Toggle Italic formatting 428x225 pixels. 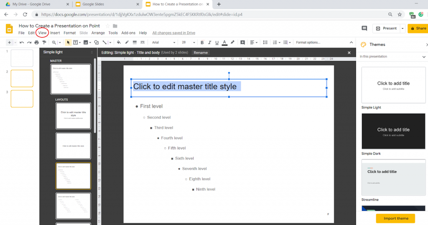pyautogui.click(x=209, y=43)
